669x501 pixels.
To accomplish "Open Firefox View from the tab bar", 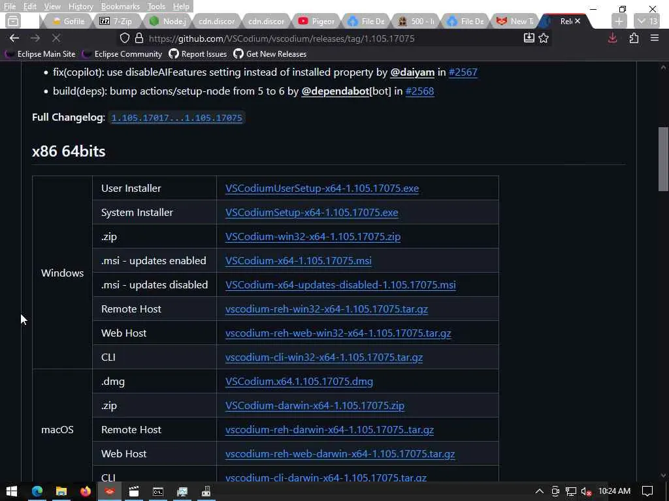I will tap(13, 21).
